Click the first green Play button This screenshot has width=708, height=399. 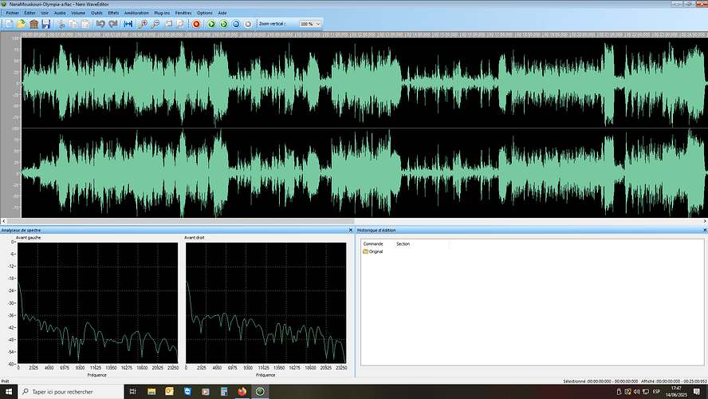pyautogui.click(x=210, y=24)
